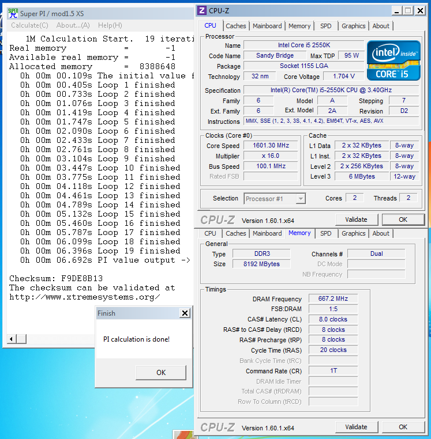
Task: Click the Core Speed value 1601.30 MHz
Action: pos(271,146)
